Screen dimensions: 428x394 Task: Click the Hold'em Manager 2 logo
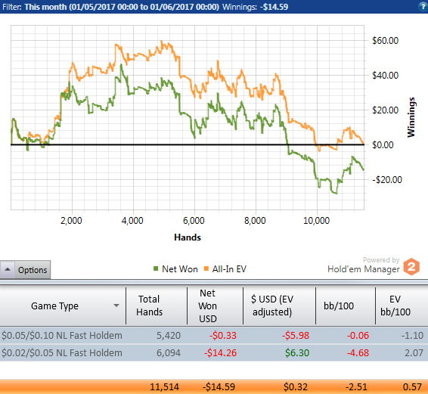pyautogui.click(x=411, y=266)
